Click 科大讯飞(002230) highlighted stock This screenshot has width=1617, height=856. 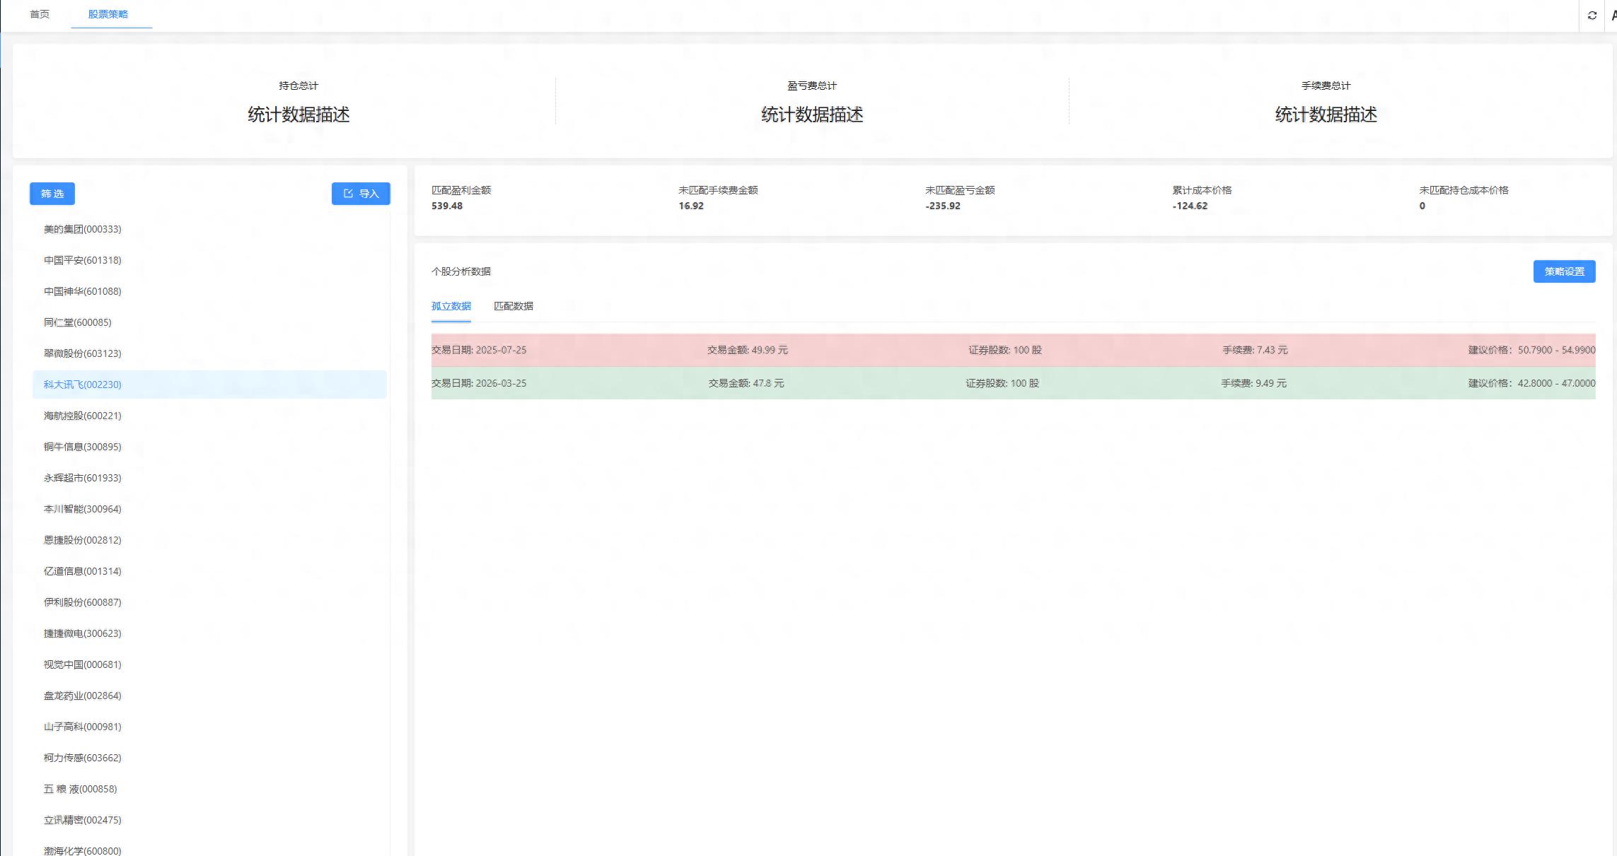[x=83, y=385]
